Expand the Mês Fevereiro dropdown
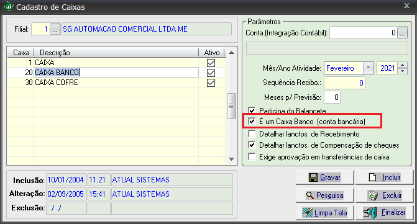This screenshot has width=417, height=224. pyautogui.click(x=368, y=68)
